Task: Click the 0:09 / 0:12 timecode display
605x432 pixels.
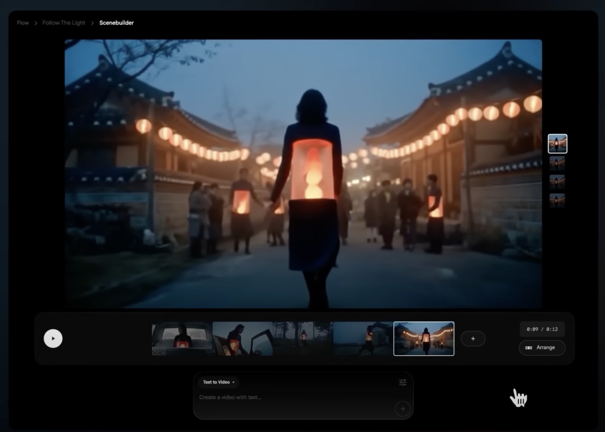Action: coord(542,329)
